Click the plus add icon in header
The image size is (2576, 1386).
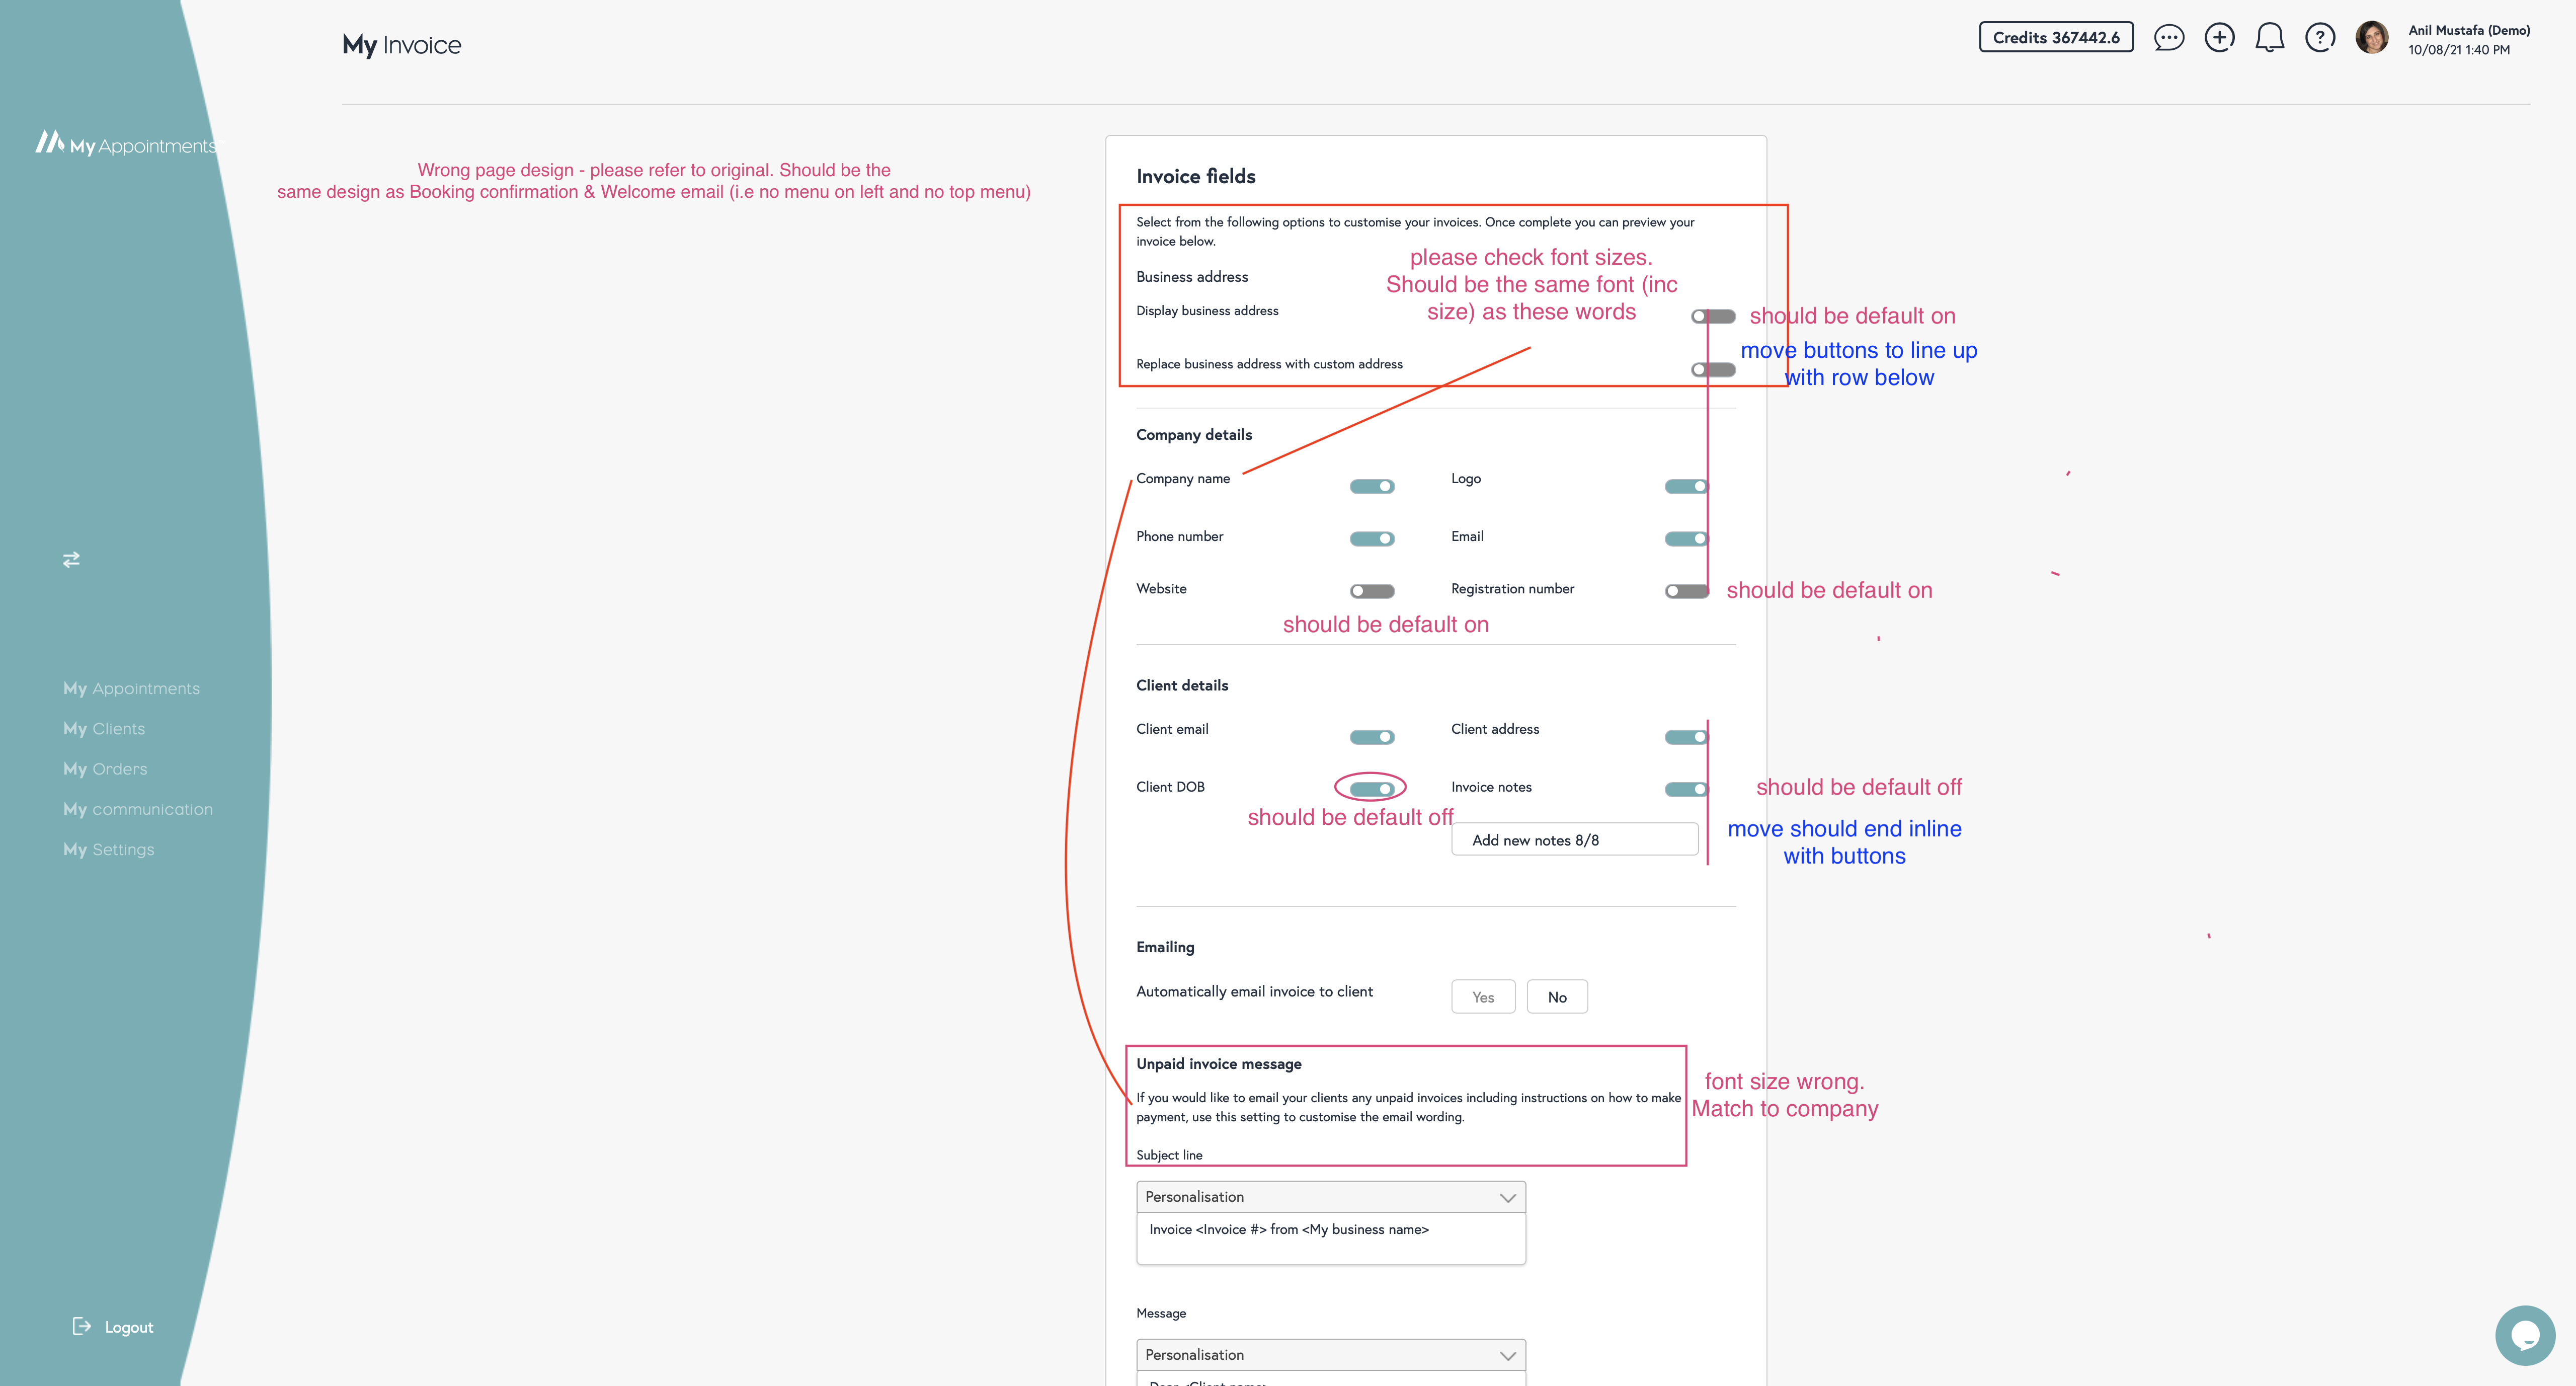click(2219, 38)
